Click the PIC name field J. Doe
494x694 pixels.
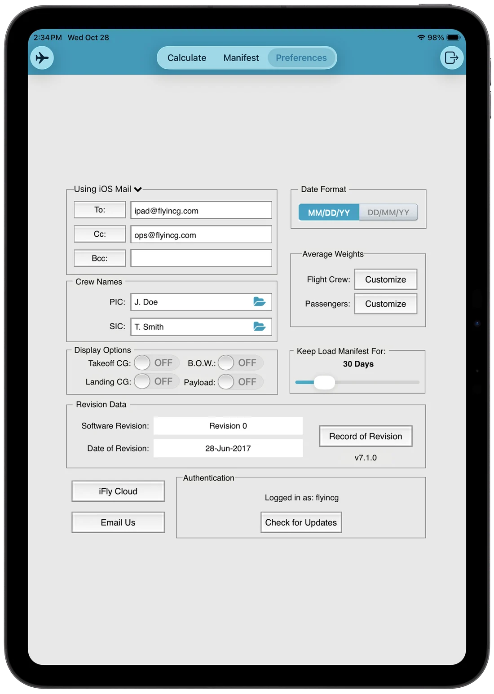(x=201, y=302)
